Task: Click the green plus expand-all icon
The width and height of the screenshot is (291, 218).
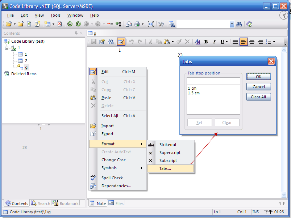Action: coord(118,24)
